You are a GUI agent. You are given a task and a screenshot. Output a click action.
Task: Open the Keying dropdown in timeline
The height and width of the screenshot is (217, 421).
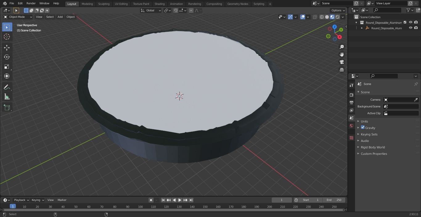[38, 200]
